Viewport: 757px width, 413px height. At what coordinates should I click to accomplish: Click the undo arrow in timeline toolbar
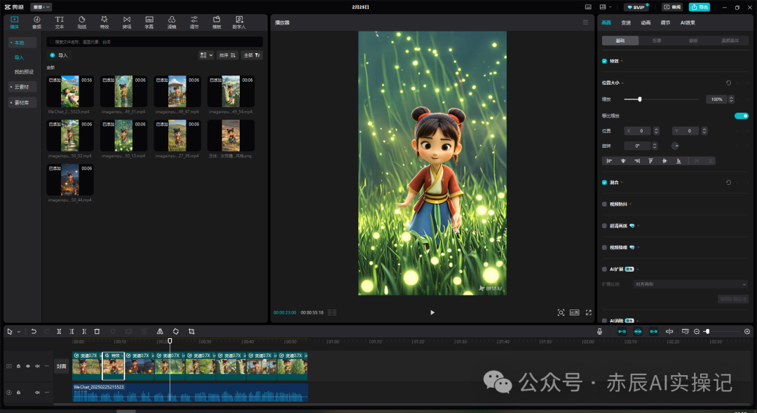[34, 332]
